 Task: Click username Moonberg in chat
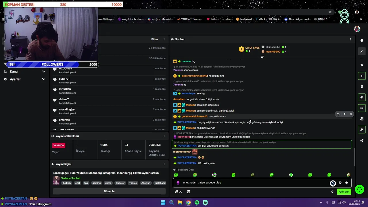(x=184, y=137)
